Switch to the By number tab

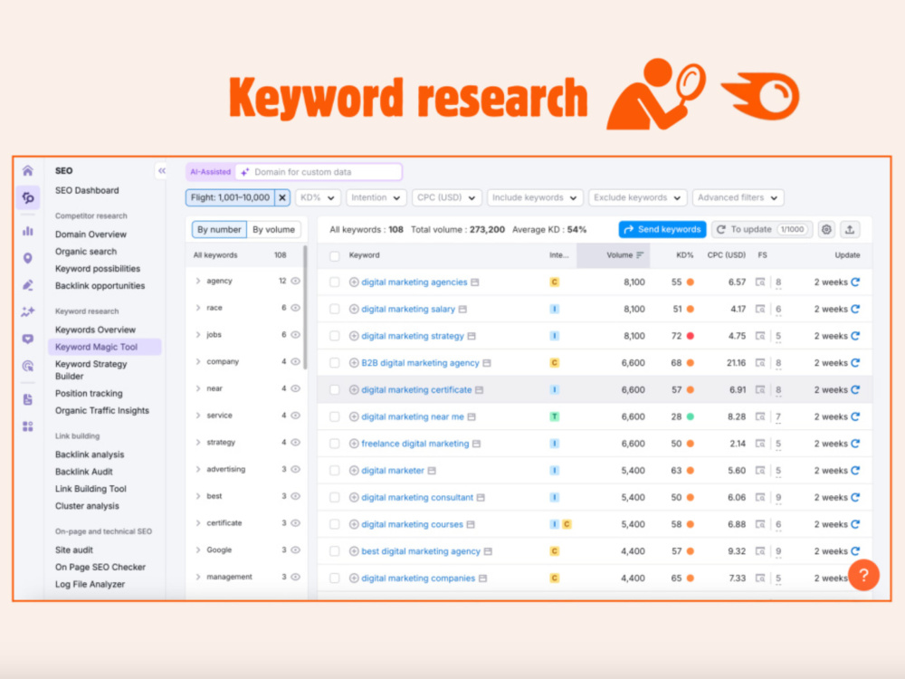219,229
